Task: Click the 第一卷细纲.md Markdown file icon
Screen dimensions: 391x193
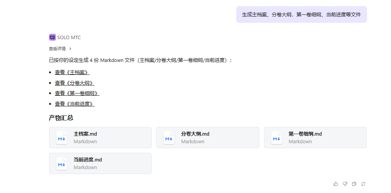Action: (x=277, y=138)
